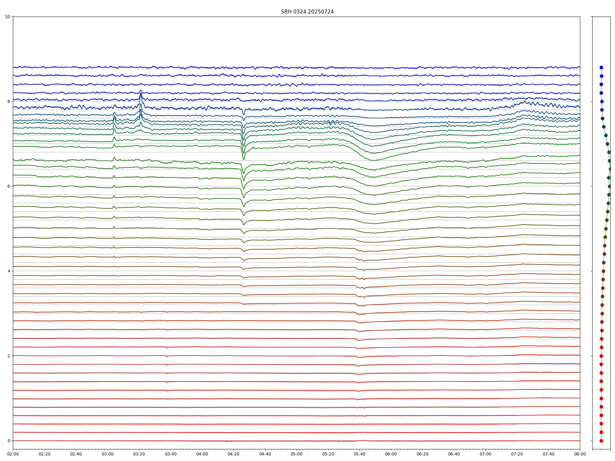Click the 07:20 time axis label
This screenshot has width=615, height=461.
pyautogui.click(x=517, y=454)
